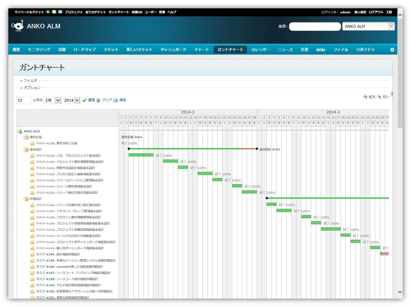Open タスク #145 多様なバージョン管理システム連携詳細設計
Screen dimensions: 411x307
pos(76,261)
